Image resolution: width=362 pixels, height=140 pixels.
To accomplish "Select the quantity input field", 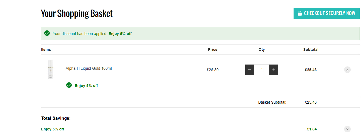I will pyautogui.click(x=262, y=70).
